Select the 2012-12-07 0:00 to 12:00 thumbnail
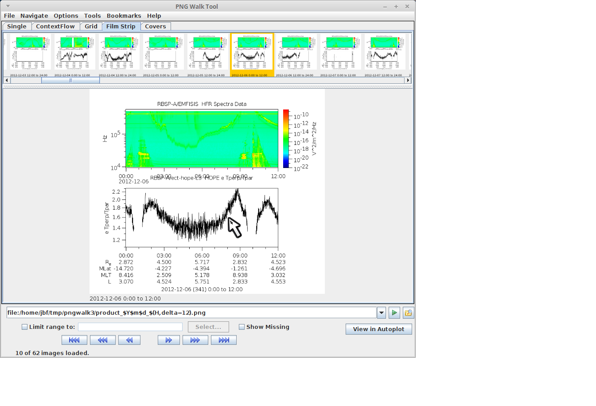This screenshot has width=596, height=406. coord(340,52)
